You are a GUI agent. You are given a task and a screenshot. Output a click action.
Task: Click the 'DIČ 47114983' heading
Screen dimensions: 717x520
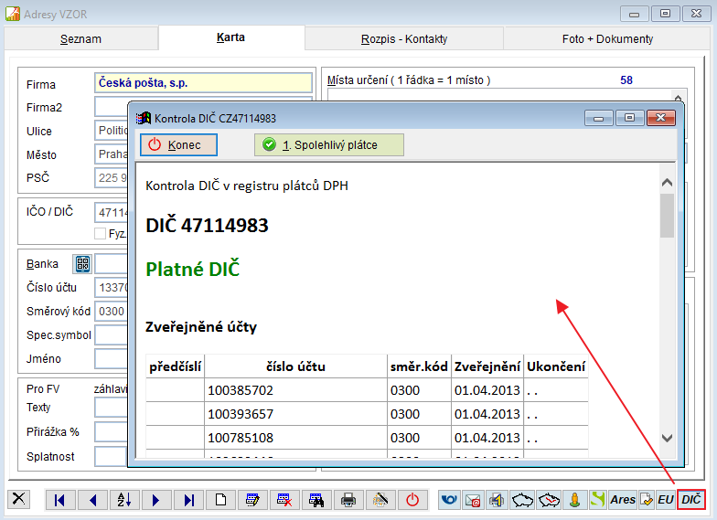click(x=207, y=225)
